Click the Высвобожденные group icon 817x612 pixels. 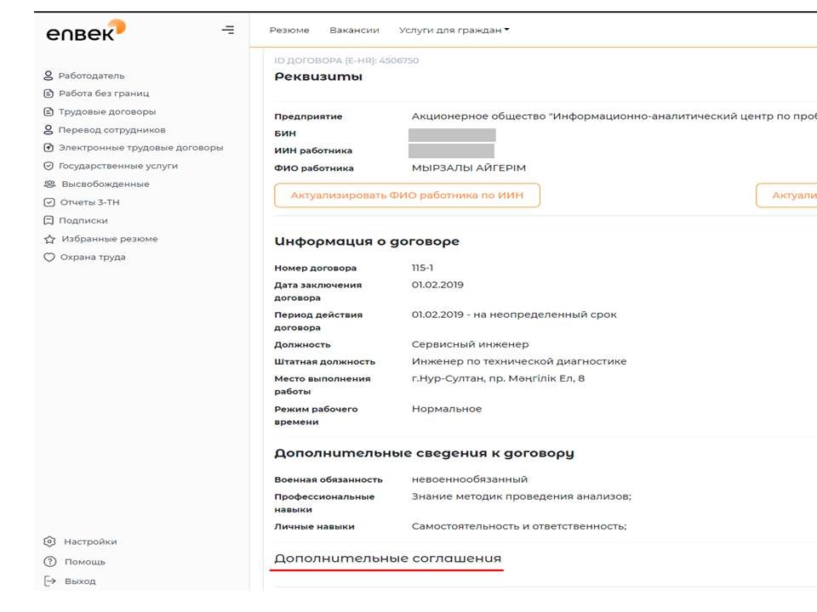pyautogui.click(x=49, y=184)
